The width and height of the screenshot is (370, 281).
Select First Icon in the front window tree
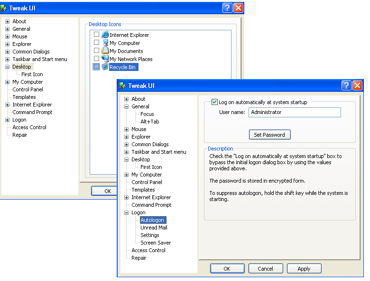(151, 167)
